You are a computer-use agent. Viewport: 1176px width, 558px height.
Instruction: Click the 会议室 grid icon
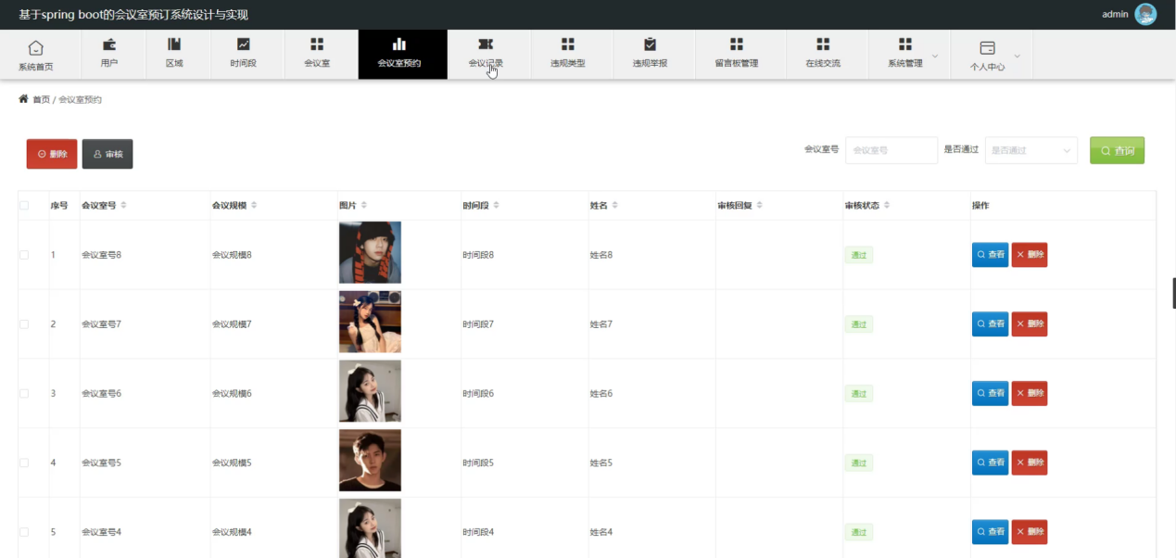(x=317, y=44)
